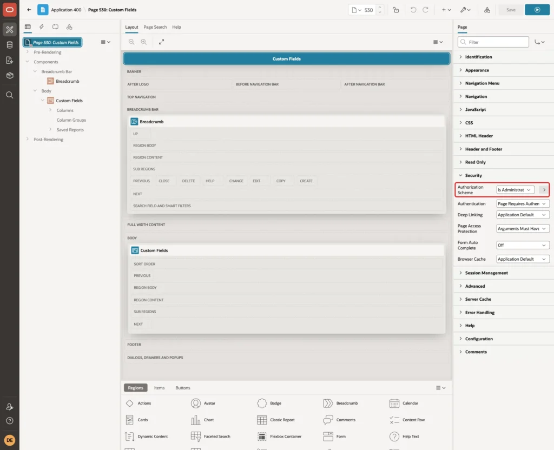Open Page Shared Components tab in left pane
This screenshot has height=450, width=554.
coord(69,27)
